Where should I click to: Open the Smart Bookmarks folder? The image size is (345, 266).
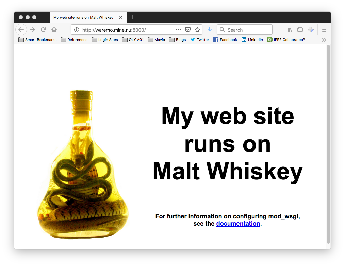[x=37, y=40]
